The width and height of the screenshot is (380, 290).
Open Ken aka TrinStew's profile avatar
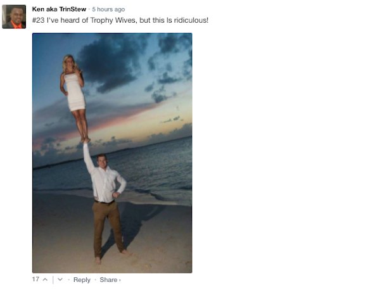click(x=14, y=16)
